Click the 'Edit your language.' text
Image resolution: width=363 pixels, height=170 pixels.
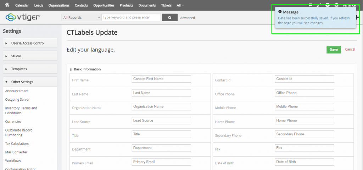[91, 50]
